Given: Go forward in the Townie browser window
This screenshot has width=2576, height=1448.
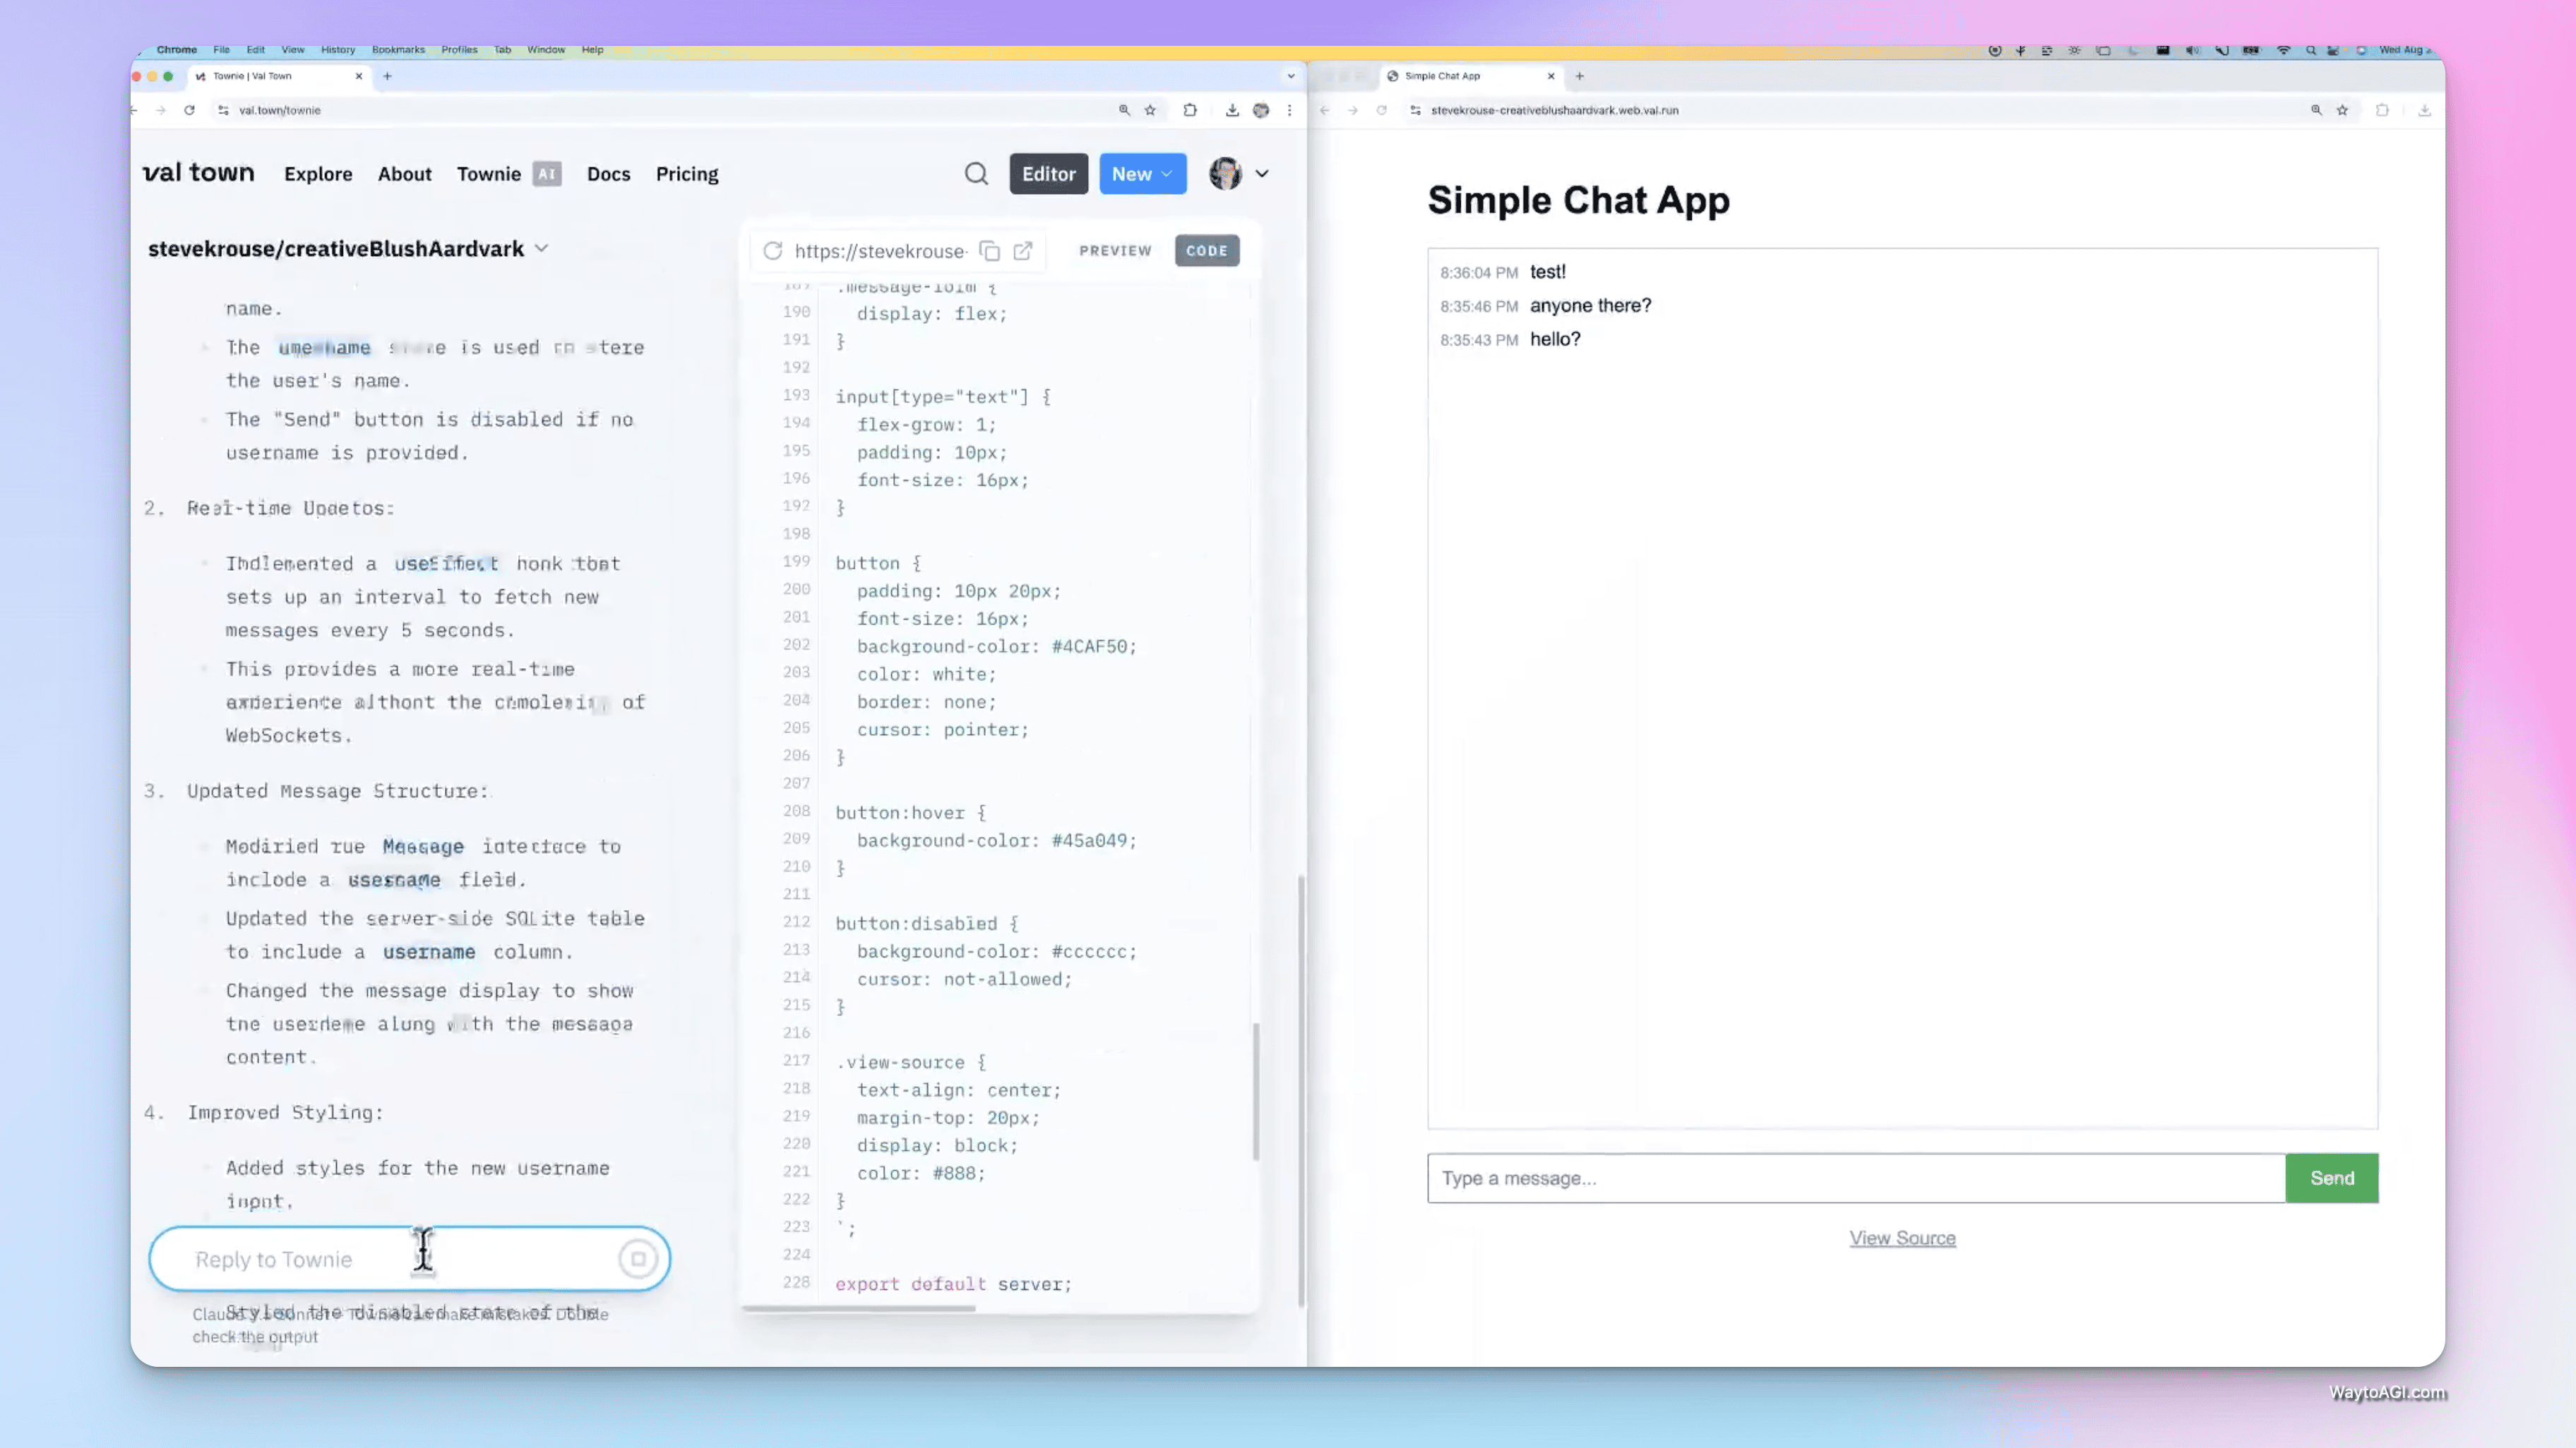Looking at the screenshot, I should click(161, 110).
